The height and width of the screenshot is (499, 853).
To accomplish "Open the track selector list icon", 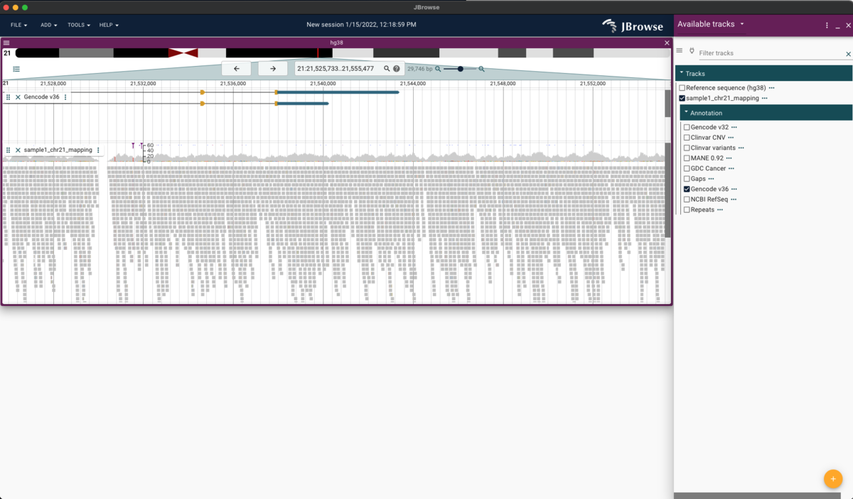I will (16, 69).
